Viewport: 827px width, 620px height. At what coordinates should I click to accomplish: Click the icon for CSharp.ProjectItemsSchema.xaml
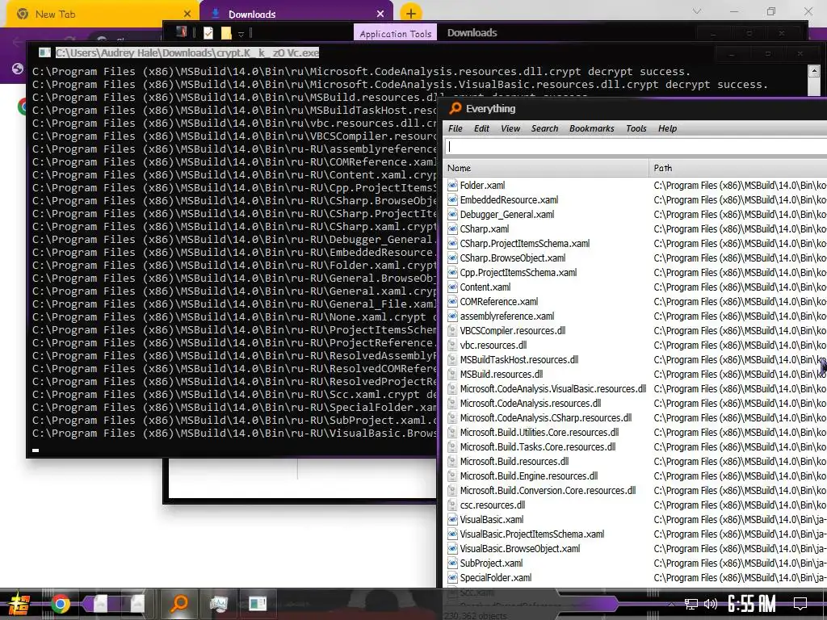[x=452, y=244]
